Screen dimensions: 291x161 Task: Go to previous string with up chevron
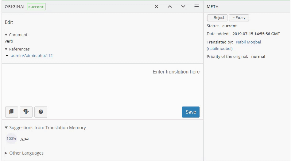click(x=170, y=6)
